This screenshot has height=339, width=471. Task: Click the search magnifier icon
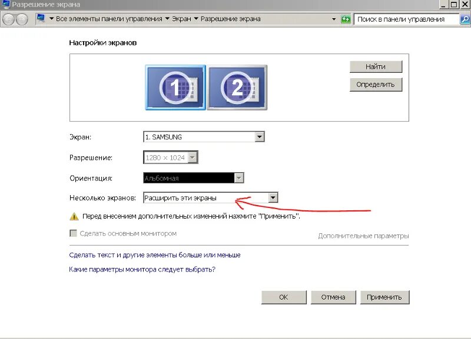point(465,19)
